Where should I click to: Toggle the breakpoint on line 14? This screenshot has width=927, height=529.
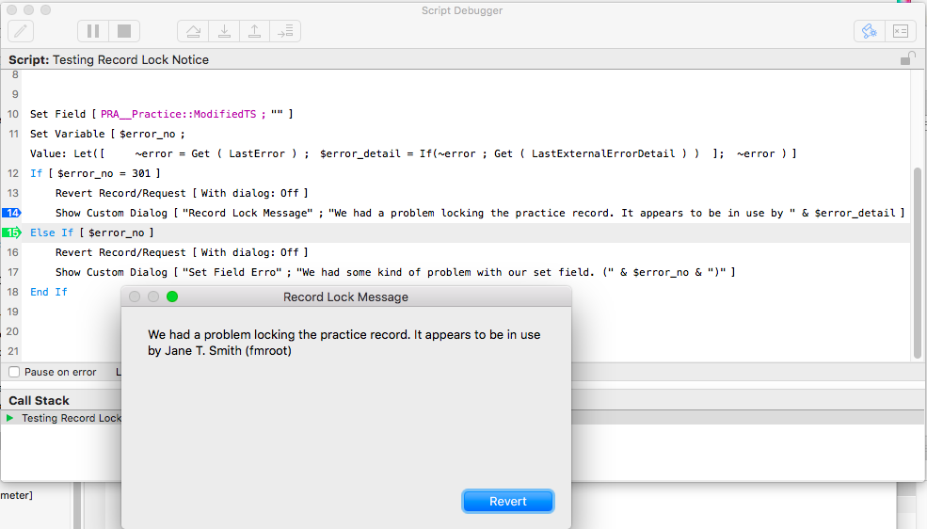(x=12, y=213)
